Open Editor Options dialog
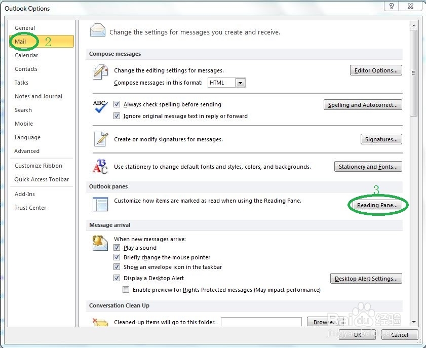Image resolution: width=426 pixels, height=348 pixels. [376, 70]
